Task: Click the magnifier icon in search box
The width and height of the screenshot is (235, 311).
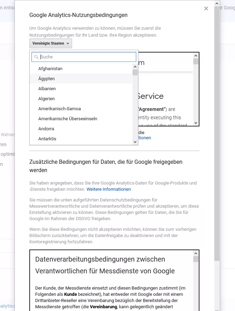Action: click(x=36, y=57)
